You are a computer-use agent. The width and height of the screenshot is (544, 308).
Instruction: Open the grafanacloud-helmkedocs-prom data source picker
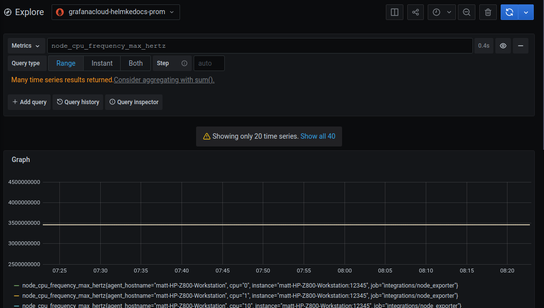coord(115,12)
